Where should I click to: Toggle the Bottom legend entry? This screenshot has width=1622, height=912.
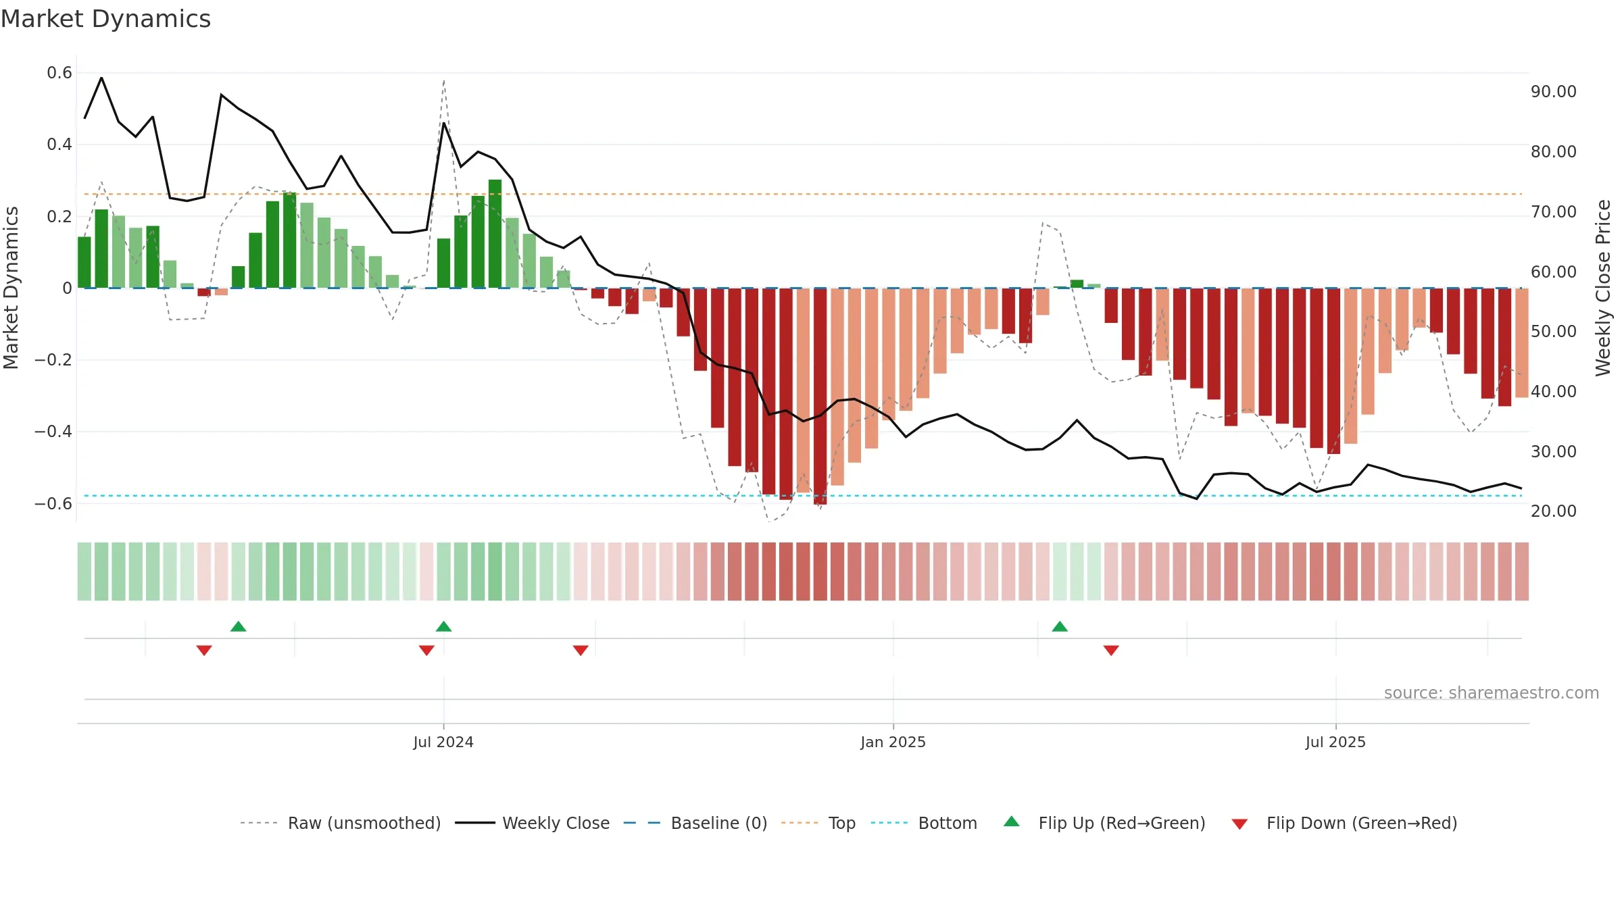coord(924,823)
